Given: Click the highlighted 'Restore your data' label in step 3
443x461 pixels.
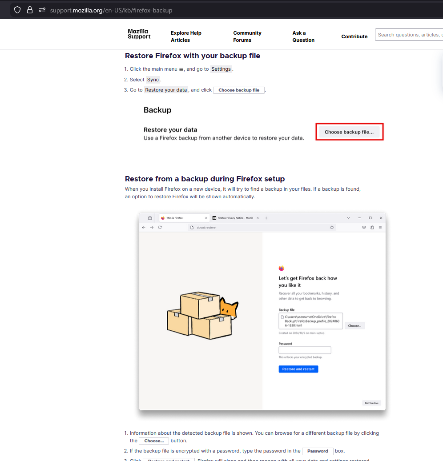Looking at the screenshot, I should (x=166, y=90).
